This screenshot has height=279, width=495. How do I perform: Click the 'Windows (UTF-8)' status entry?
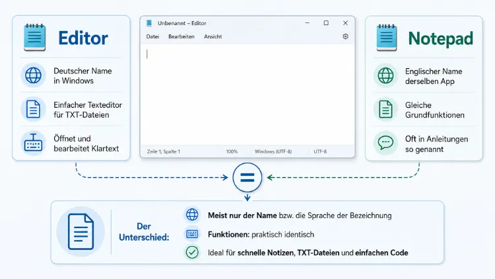click(x=273, y=151)
